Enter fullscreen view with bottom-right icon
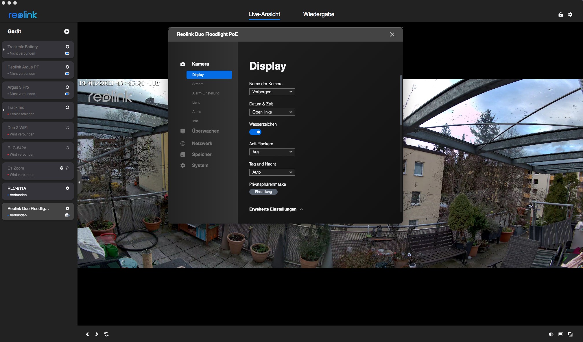 pyautogui.click(x=570, y=334)
